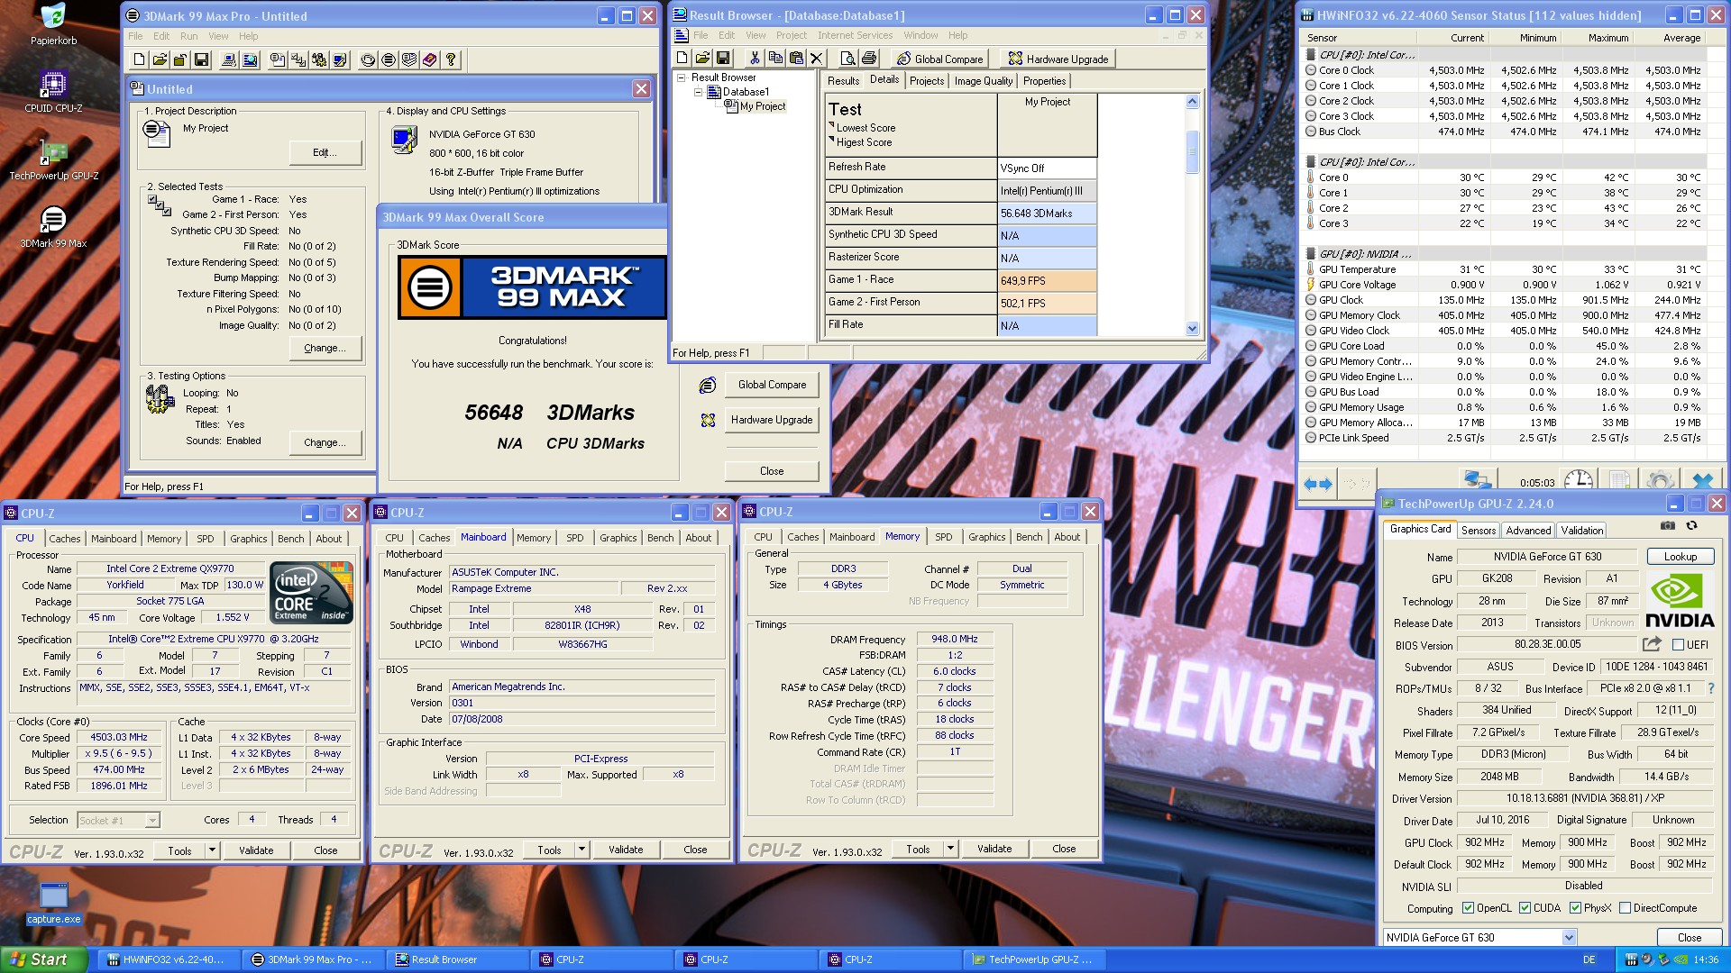Click Hardware Upgrade button in score dialog
Viewport: 1731px width, 973px height.
point(772,420)
